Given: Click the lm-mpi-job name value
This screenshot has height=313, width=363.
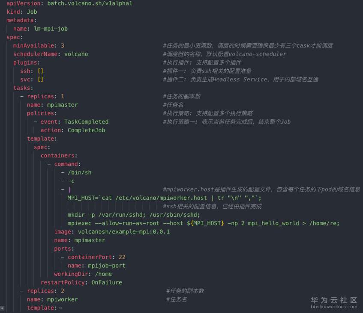Looking at the screenshot, I should [51, 29].
